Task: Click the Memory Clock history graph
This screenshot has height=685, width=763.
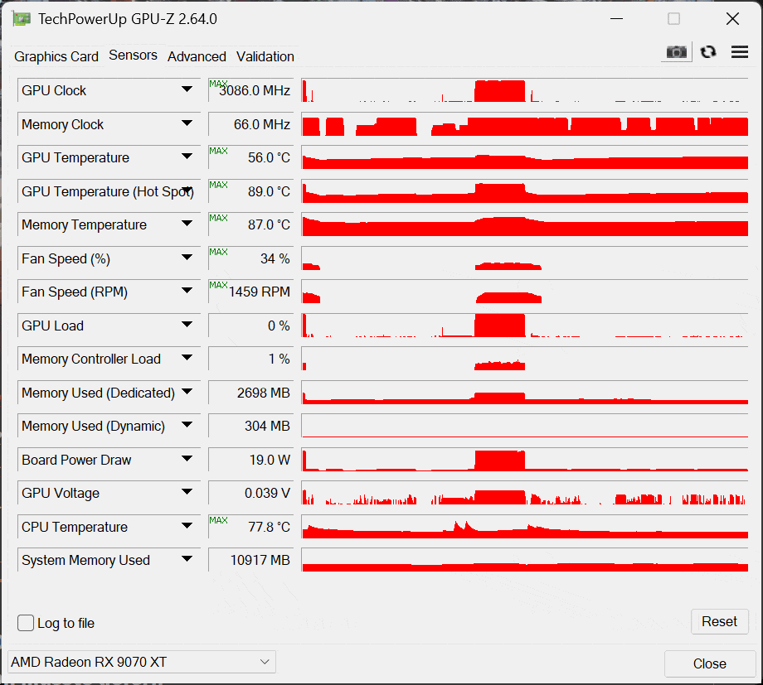Action: 524,124
